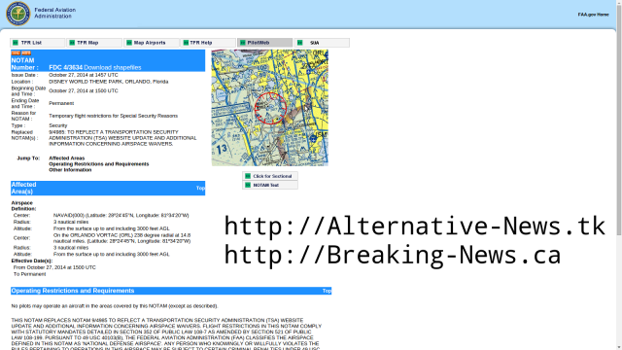Image resolution: width=622 pixels, height=350 pixels.
Task: Click the FAA.gov Home link
Action: [x=593, y=15]
